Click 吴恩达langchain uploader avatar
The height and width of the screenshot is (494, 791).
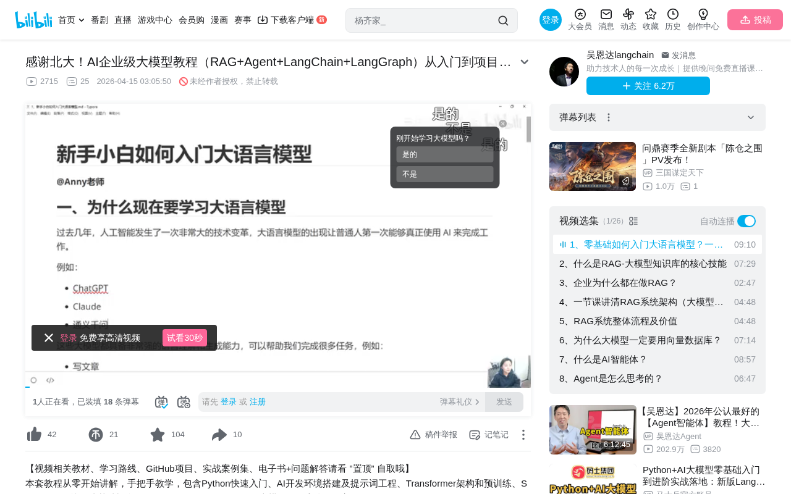564,72
